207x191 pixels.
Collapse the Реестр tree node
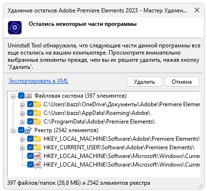[13, 131]
